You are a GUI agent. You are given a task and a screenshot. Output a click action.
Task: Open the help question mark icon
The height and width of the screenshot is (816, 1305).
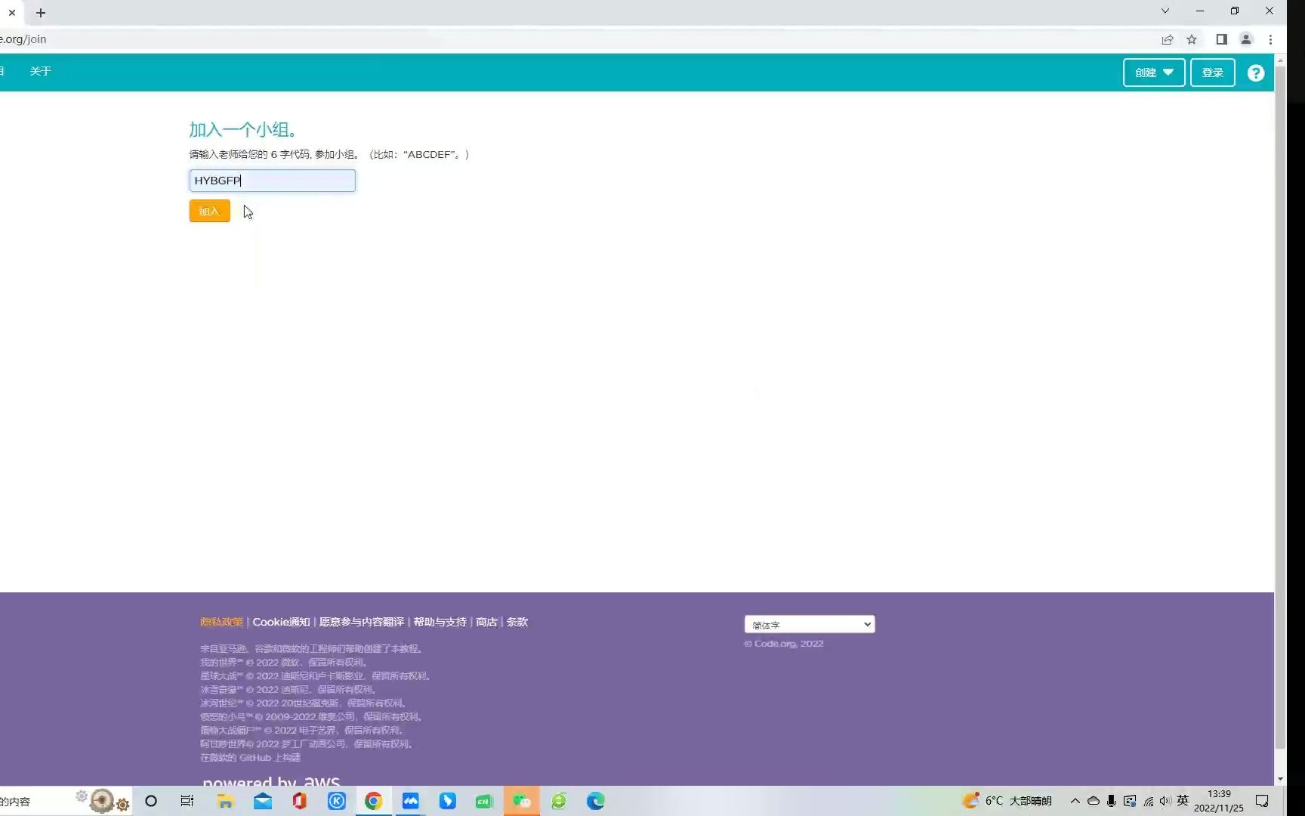(x=1255, y=73)
